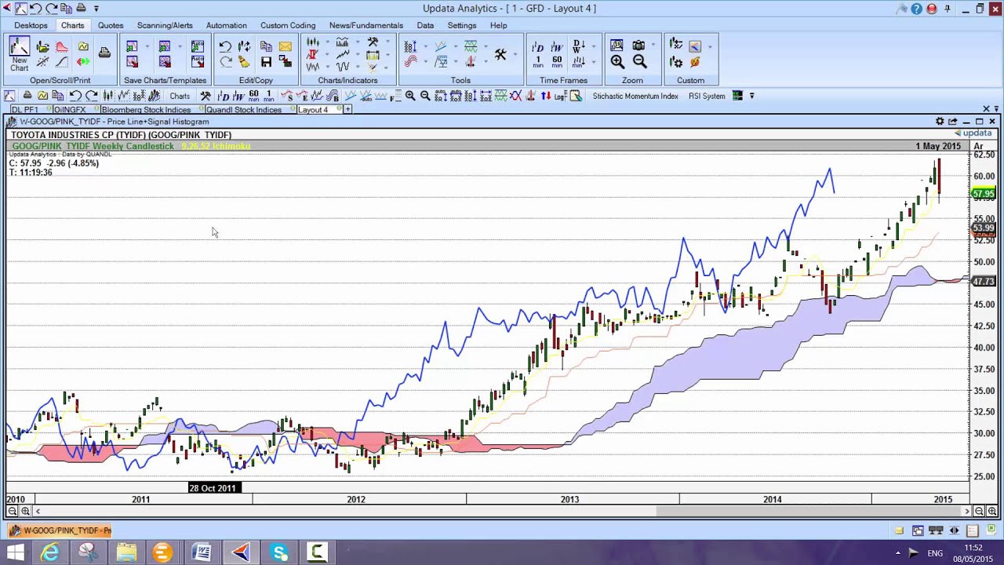Click the open folder icon in ribbon
The height and width of the screenshot is (565, 1004).
pyautogui.click(x=42, y=47)
